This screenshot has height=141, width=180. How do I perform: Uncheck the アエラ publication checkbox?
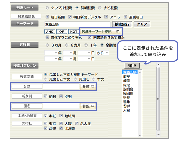106,17
